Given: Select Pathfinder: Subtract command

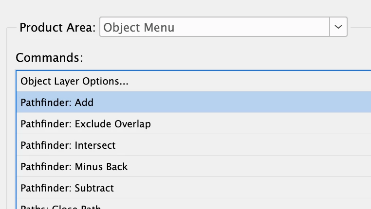Looking at the screenshot, I should pyautogui.click(x=194, y=188).
